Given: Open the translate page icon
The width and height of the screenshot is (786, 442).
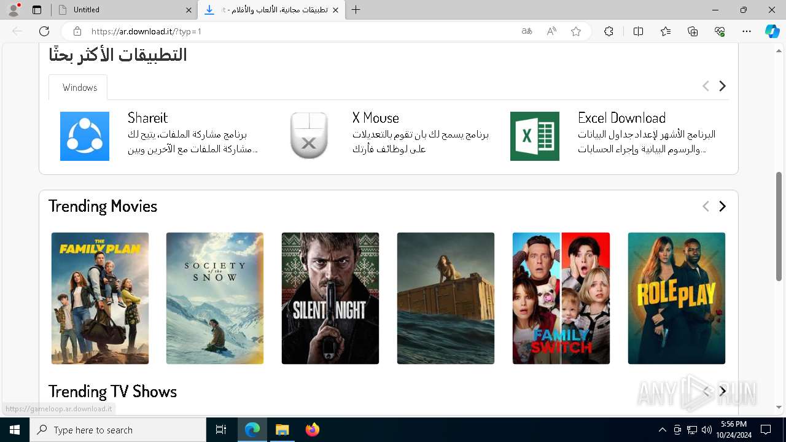Looking at the screenshot, I should (526, 31).
